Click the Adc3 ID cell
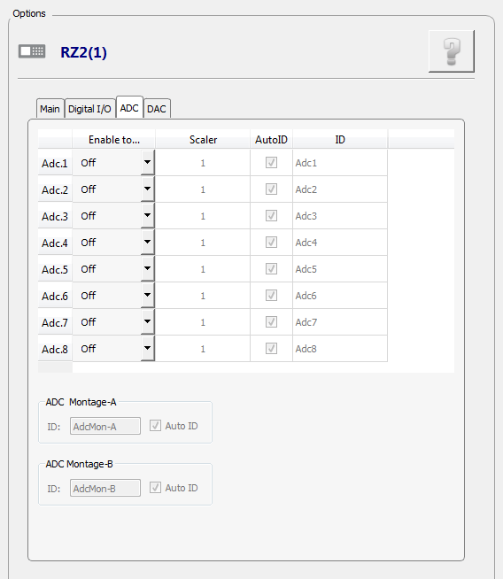Image resolution: width=503 pixels, height=579 pixels. pyautogui.click(x=340, y=216)
